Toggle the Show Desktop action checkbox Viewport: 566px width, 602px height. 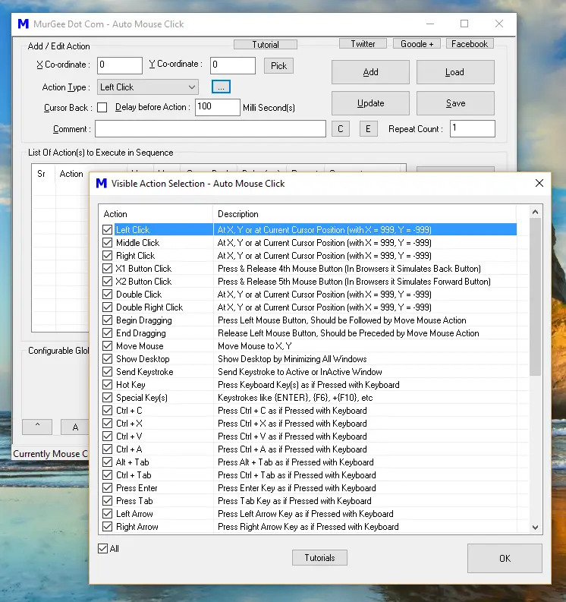(107, 359)
